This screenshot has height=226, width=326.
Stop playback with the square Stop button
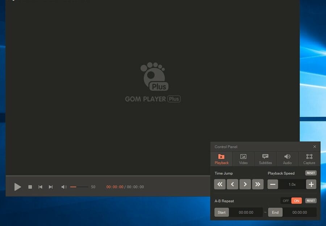[30, 187]
